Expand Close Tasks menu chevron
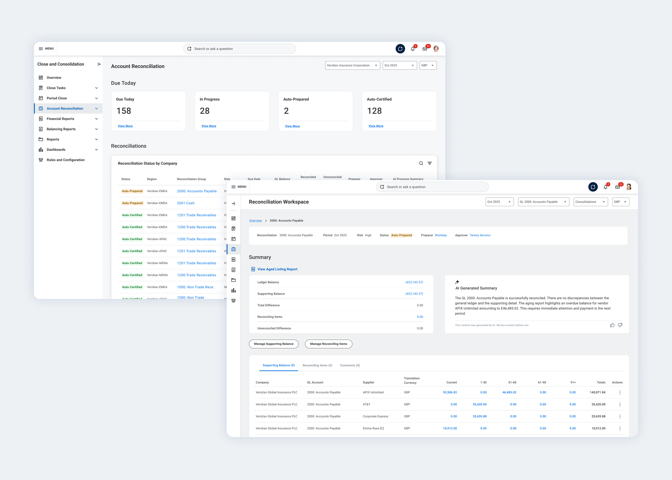The height and width of the screenshot is (480, 672). 96,88
